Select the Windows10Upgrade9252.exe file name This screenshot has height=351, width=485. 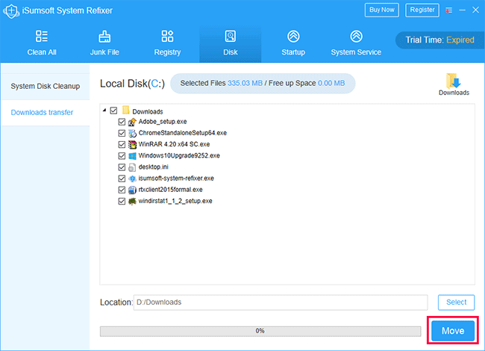(x=179, y=155)
